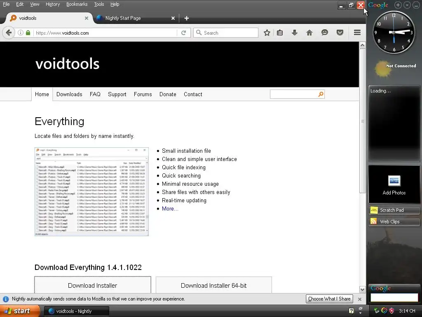This screenshot has height=317, width=422.
Task: Open the Web Clips gadget
Action: 394,222
